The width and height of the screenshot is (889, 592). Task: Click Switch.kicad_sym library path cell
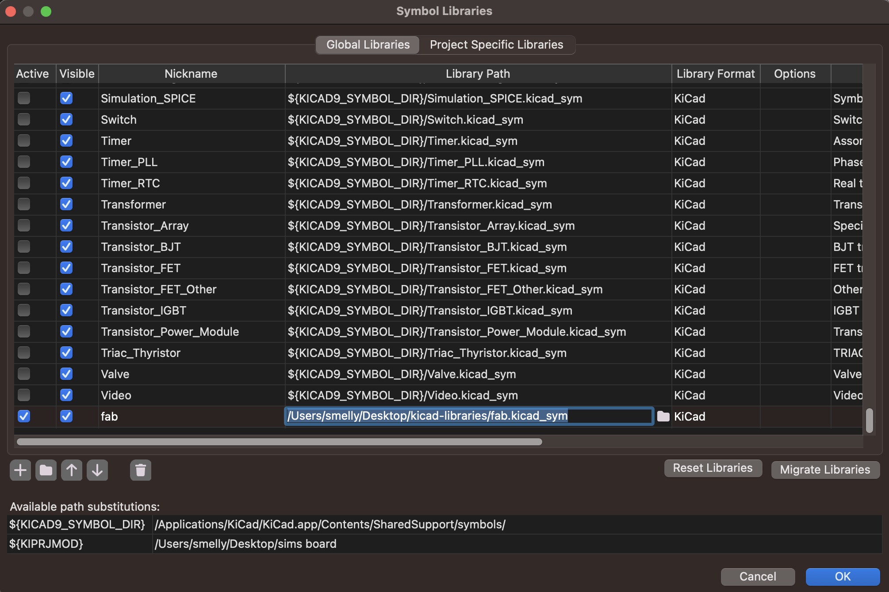click(478, 120)
